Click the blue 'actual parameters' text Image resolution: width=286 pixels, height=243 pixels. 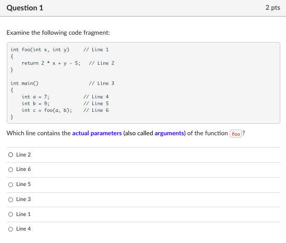(x=97, y=134)
